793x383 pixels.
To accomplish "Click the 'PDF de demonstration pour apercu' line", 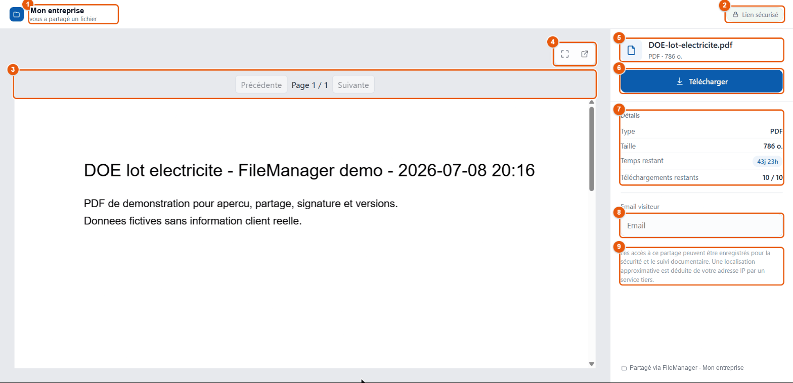I will point(241,204).
